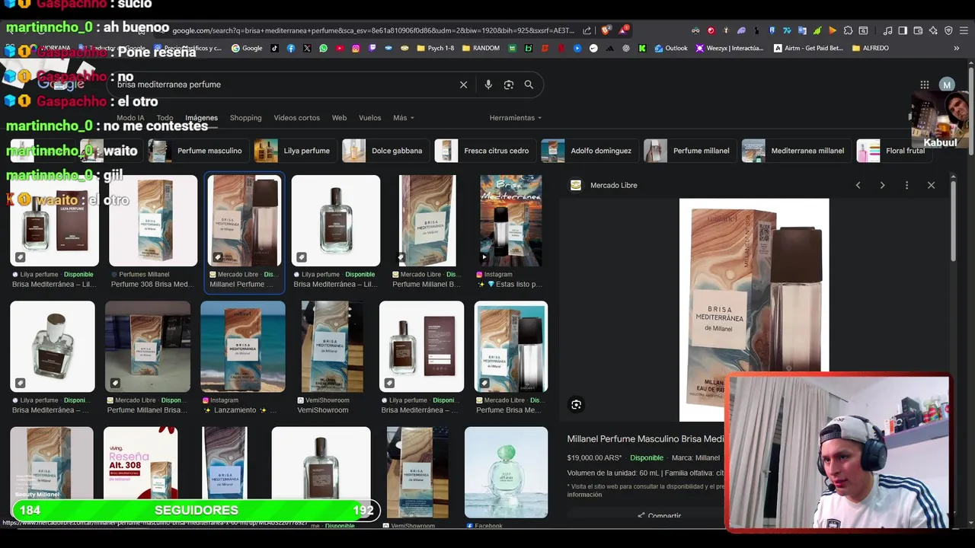Open the Estas listo p... Instagram result thumbnail

point(511,221)
